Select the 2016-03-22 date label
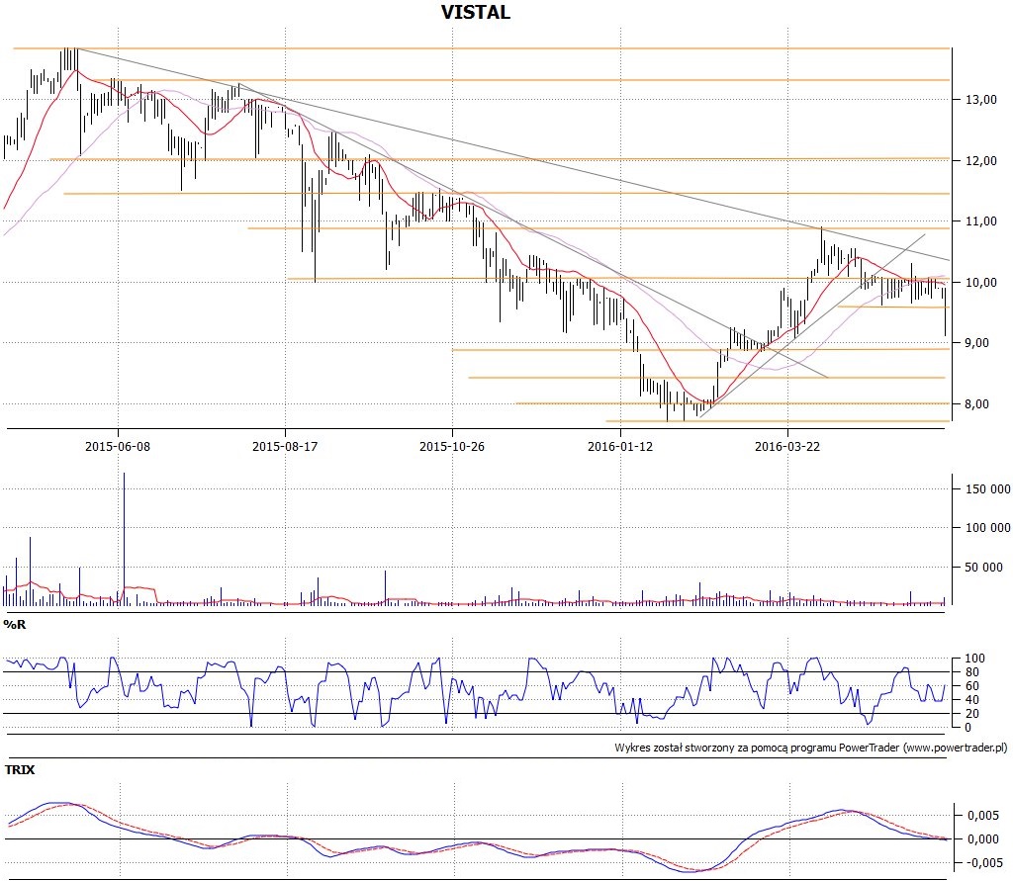This screenshot has width=1013, height=881. pos(787,446)
